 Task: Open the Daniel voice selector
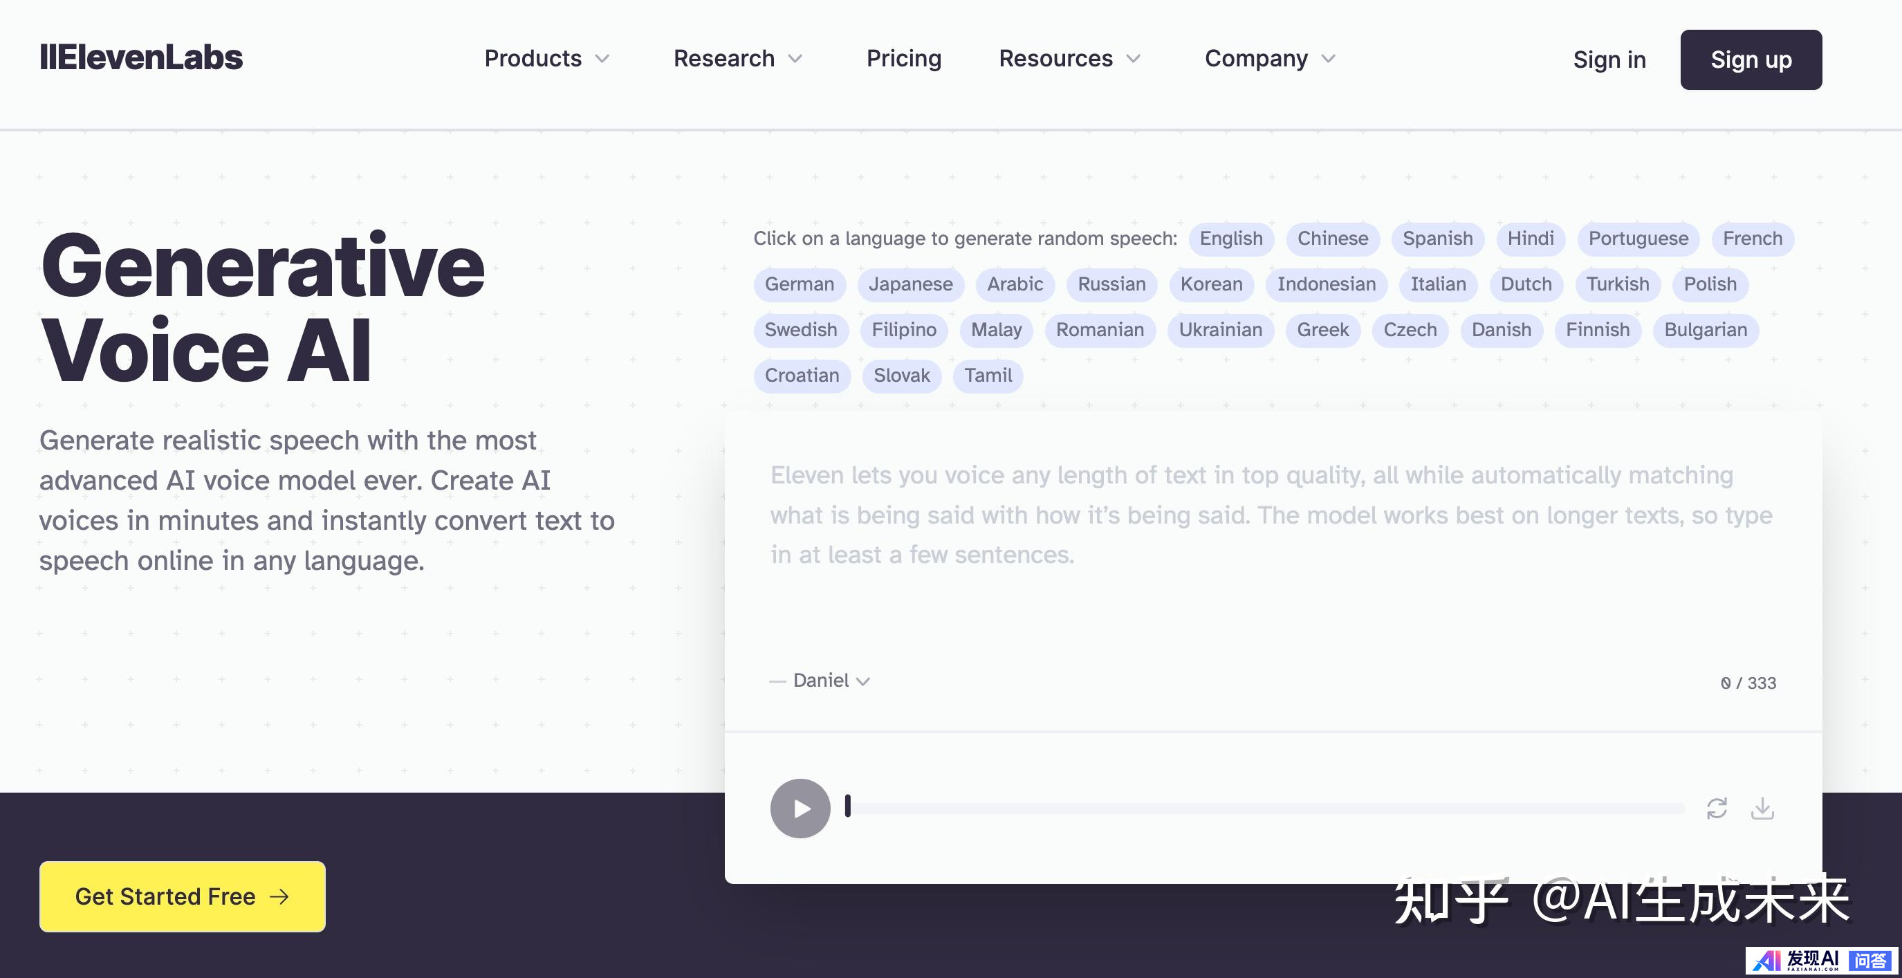point(831,681)
